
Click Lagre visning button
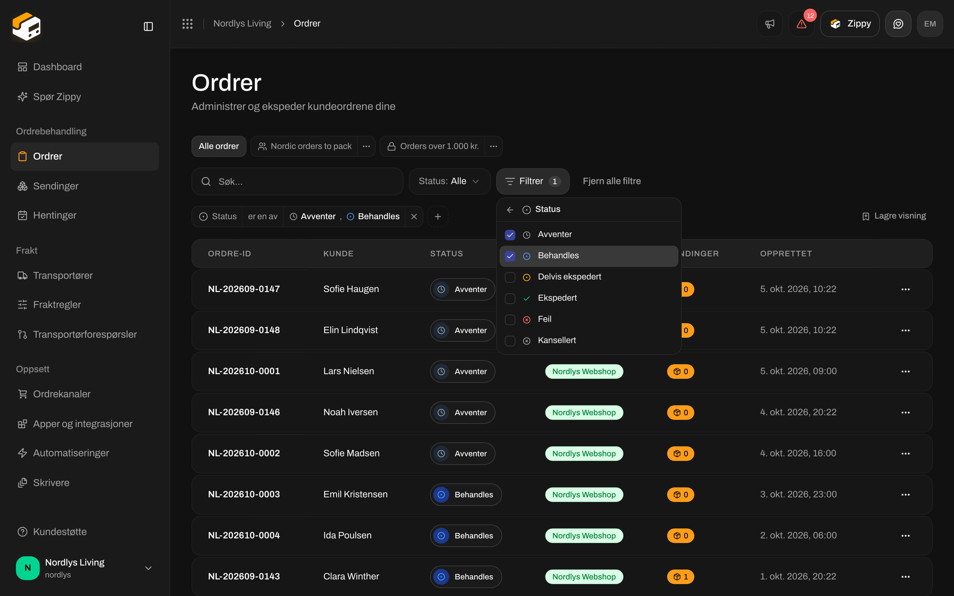(894, 216)
